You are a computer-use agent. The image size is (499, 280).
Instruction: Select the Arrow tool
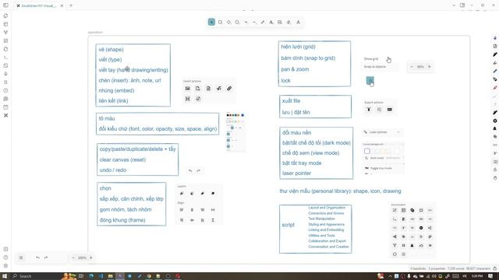[x=246, y=23]
